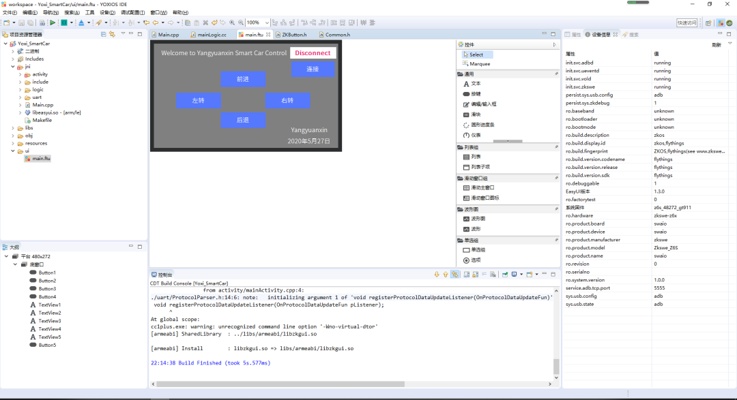This screenshot has height=400, width=737.
Task: Click the 刷新 refresh button in device info
Action: [x=717, y=45]
